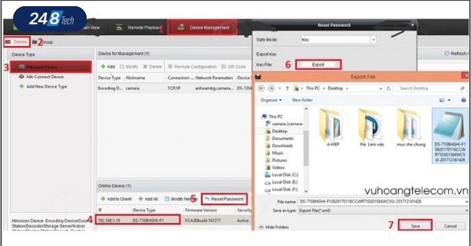The image size is (471, 246).
Task: Select Documents in navigation tree
Action: point(280,138)
